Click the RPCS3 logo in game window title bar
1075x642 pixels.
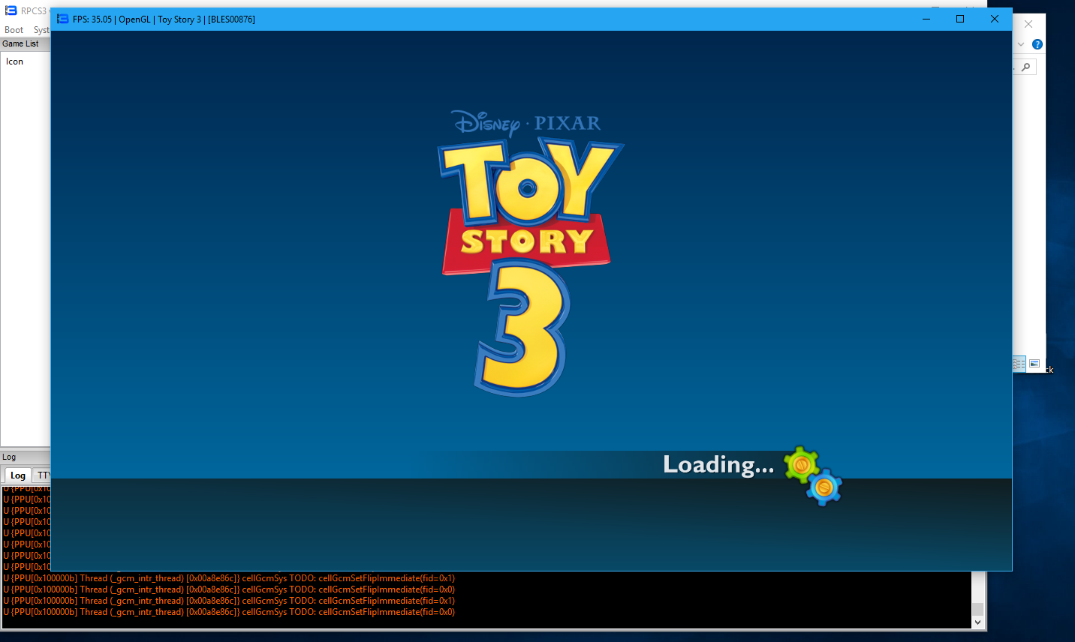pyautogui.click(x=63, y=19)
